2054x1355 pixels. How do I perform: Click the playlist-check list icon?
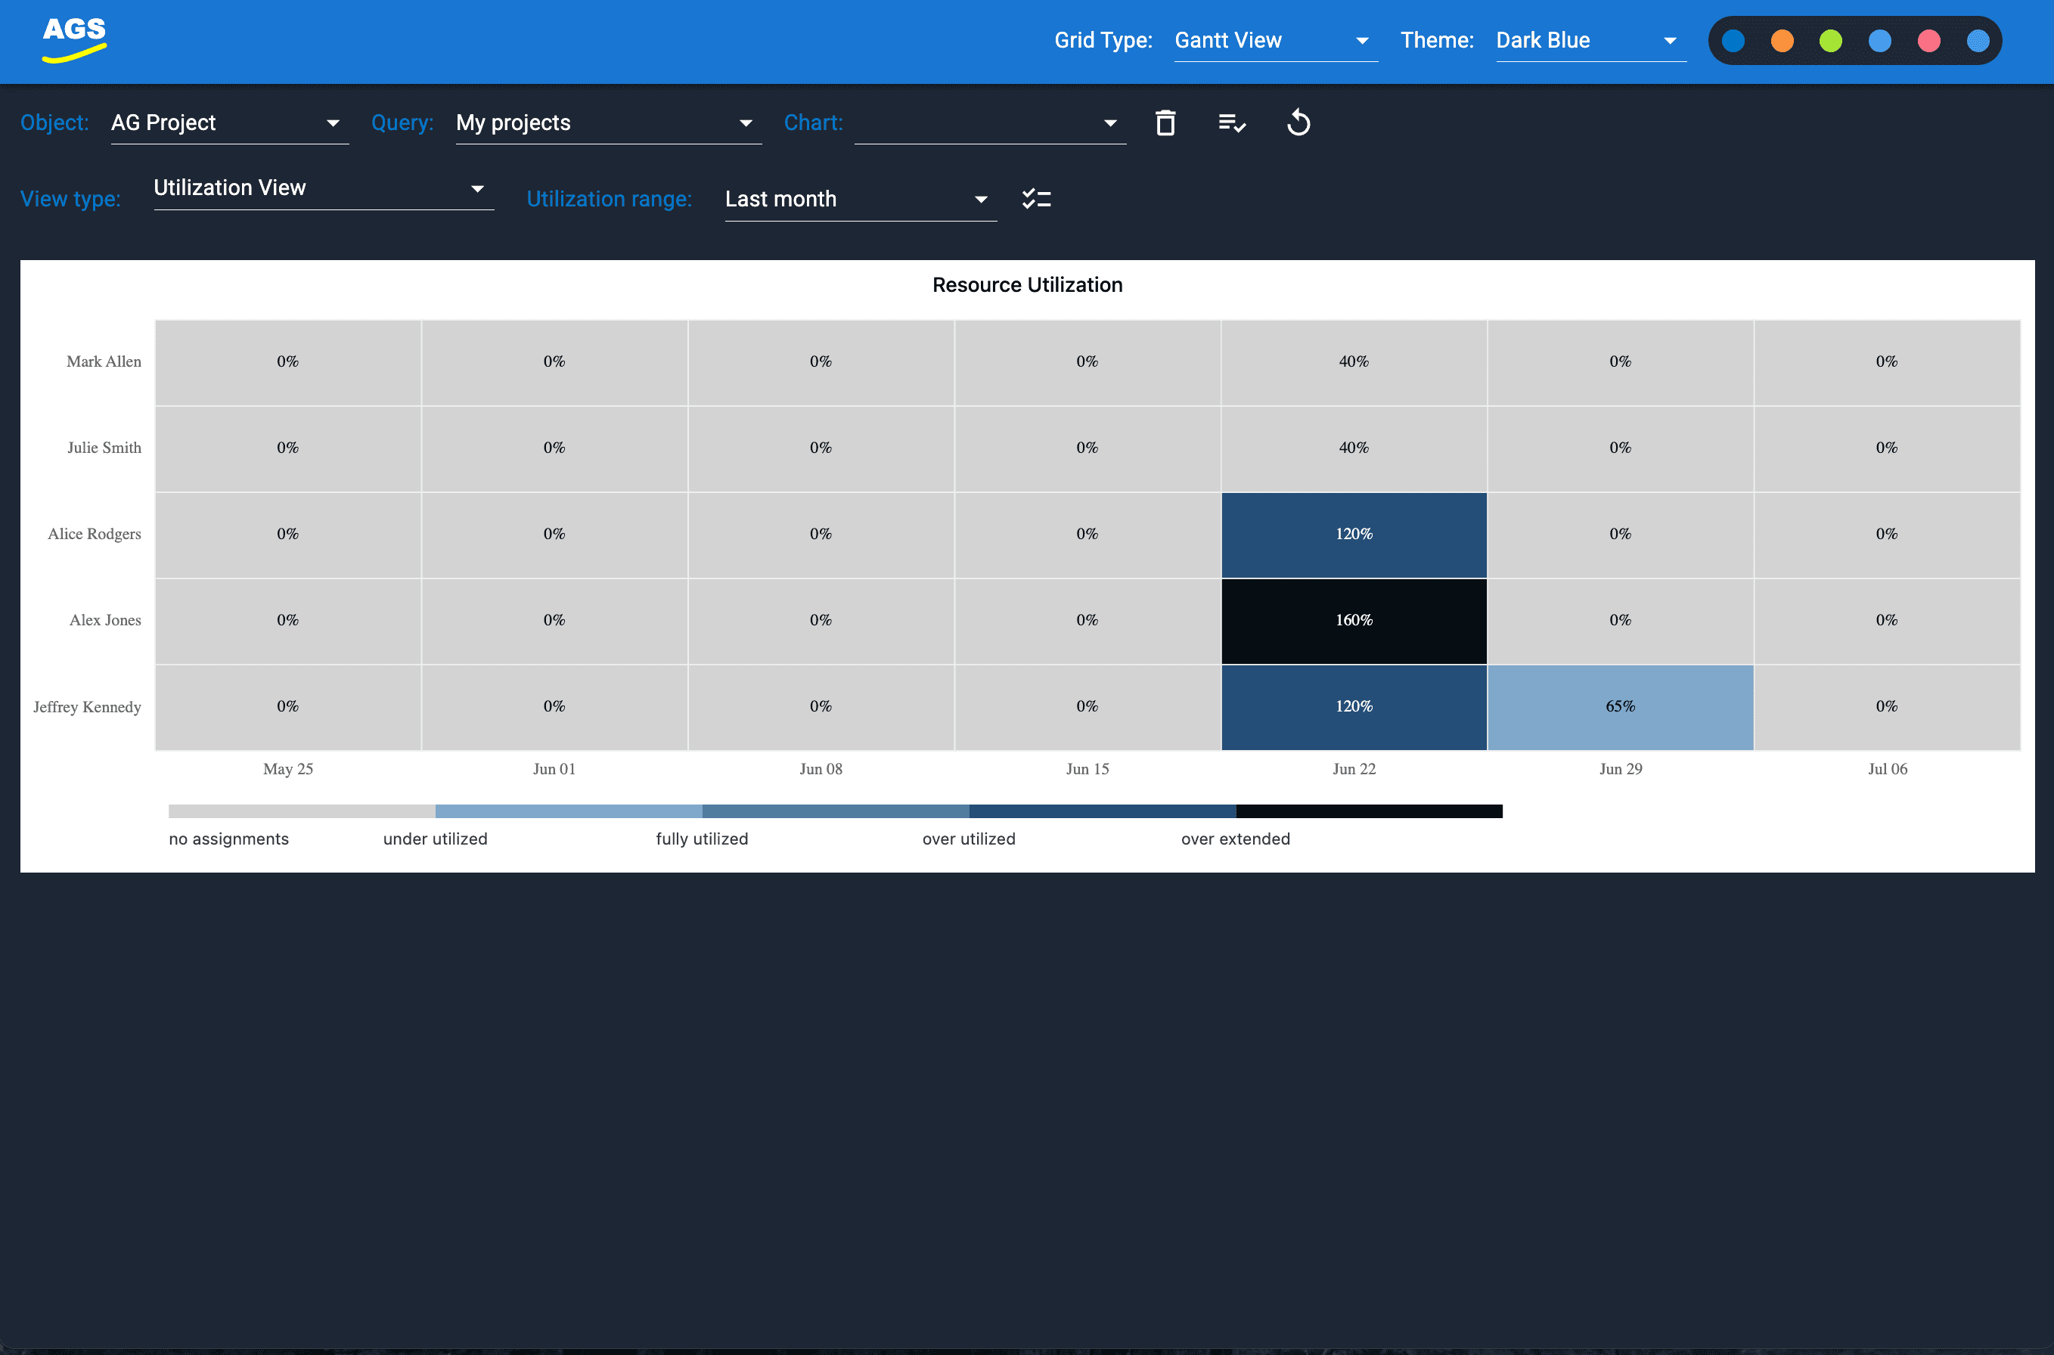[1231, 122]
